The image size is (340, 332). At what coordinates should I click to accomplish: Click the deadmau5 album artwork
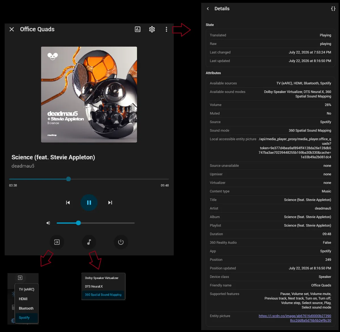click(x=89, y=95)
